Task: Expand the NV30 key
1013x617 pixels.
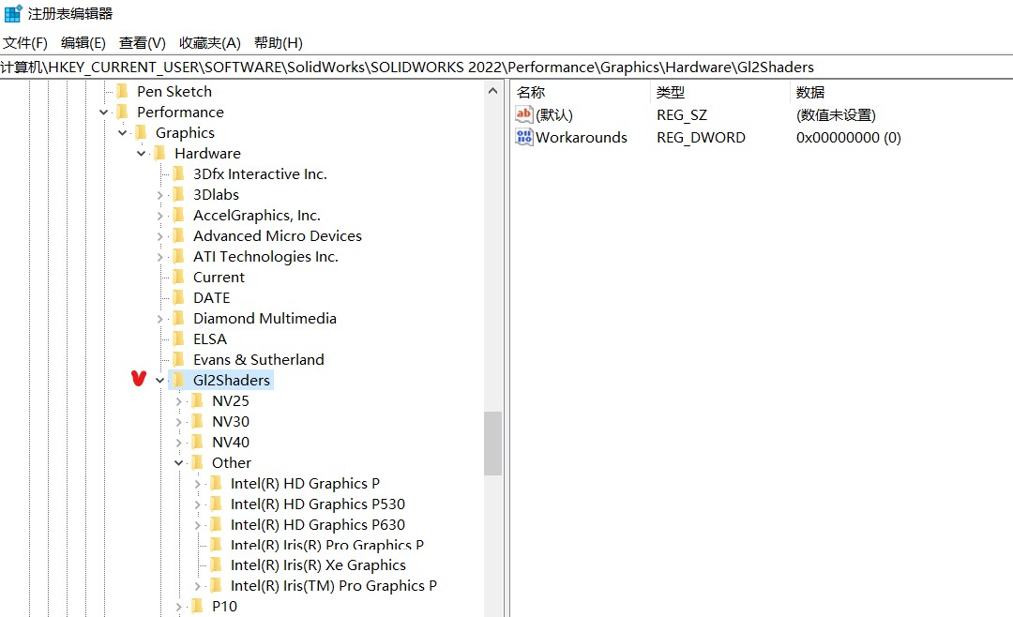Action: (179, 423)
